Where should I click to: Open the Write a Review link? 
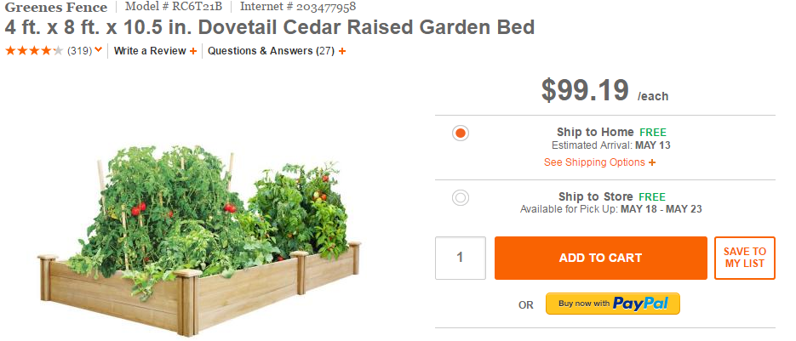click(x=150, y=51)
